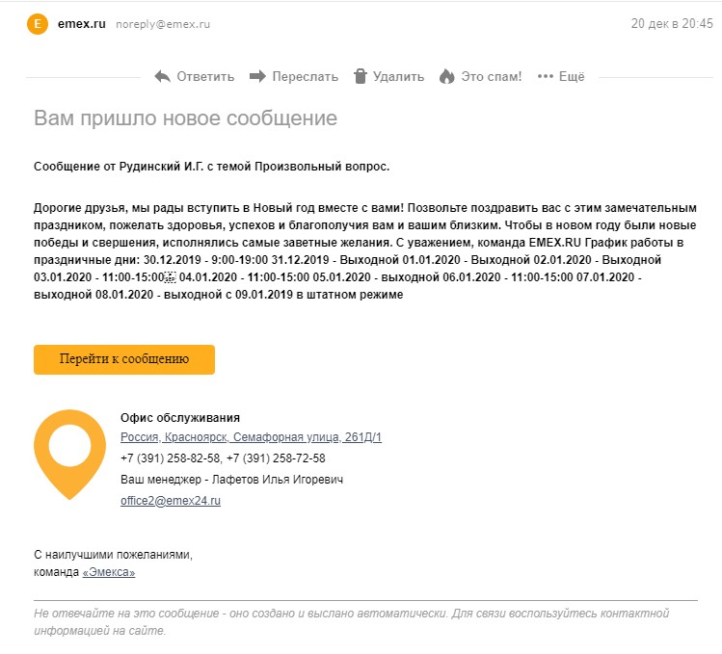Click Переслать to forward the email
Viewport: 722px width, 654px height.
pos(305,76)
